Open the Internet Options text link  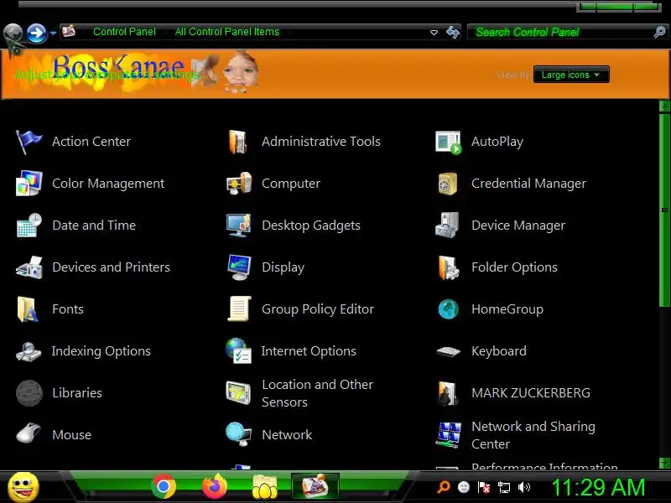pyautogui.click(x=309, y=351)
